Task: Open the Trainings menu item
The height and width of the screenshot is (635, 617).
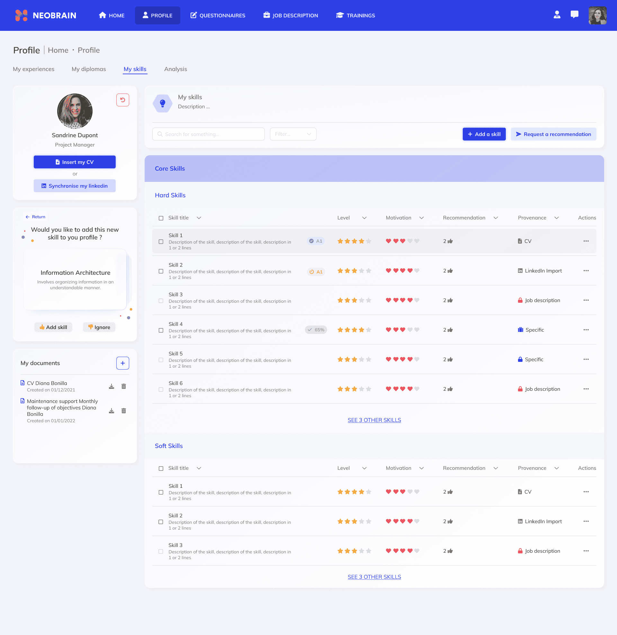Action: click(x=355, y=15)
